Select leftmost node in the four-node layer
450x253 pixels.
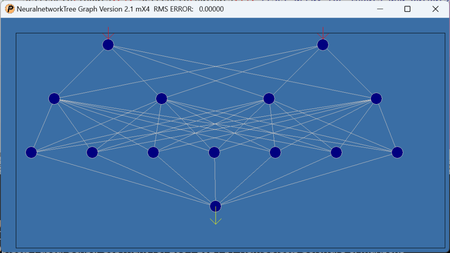point(54,98)
